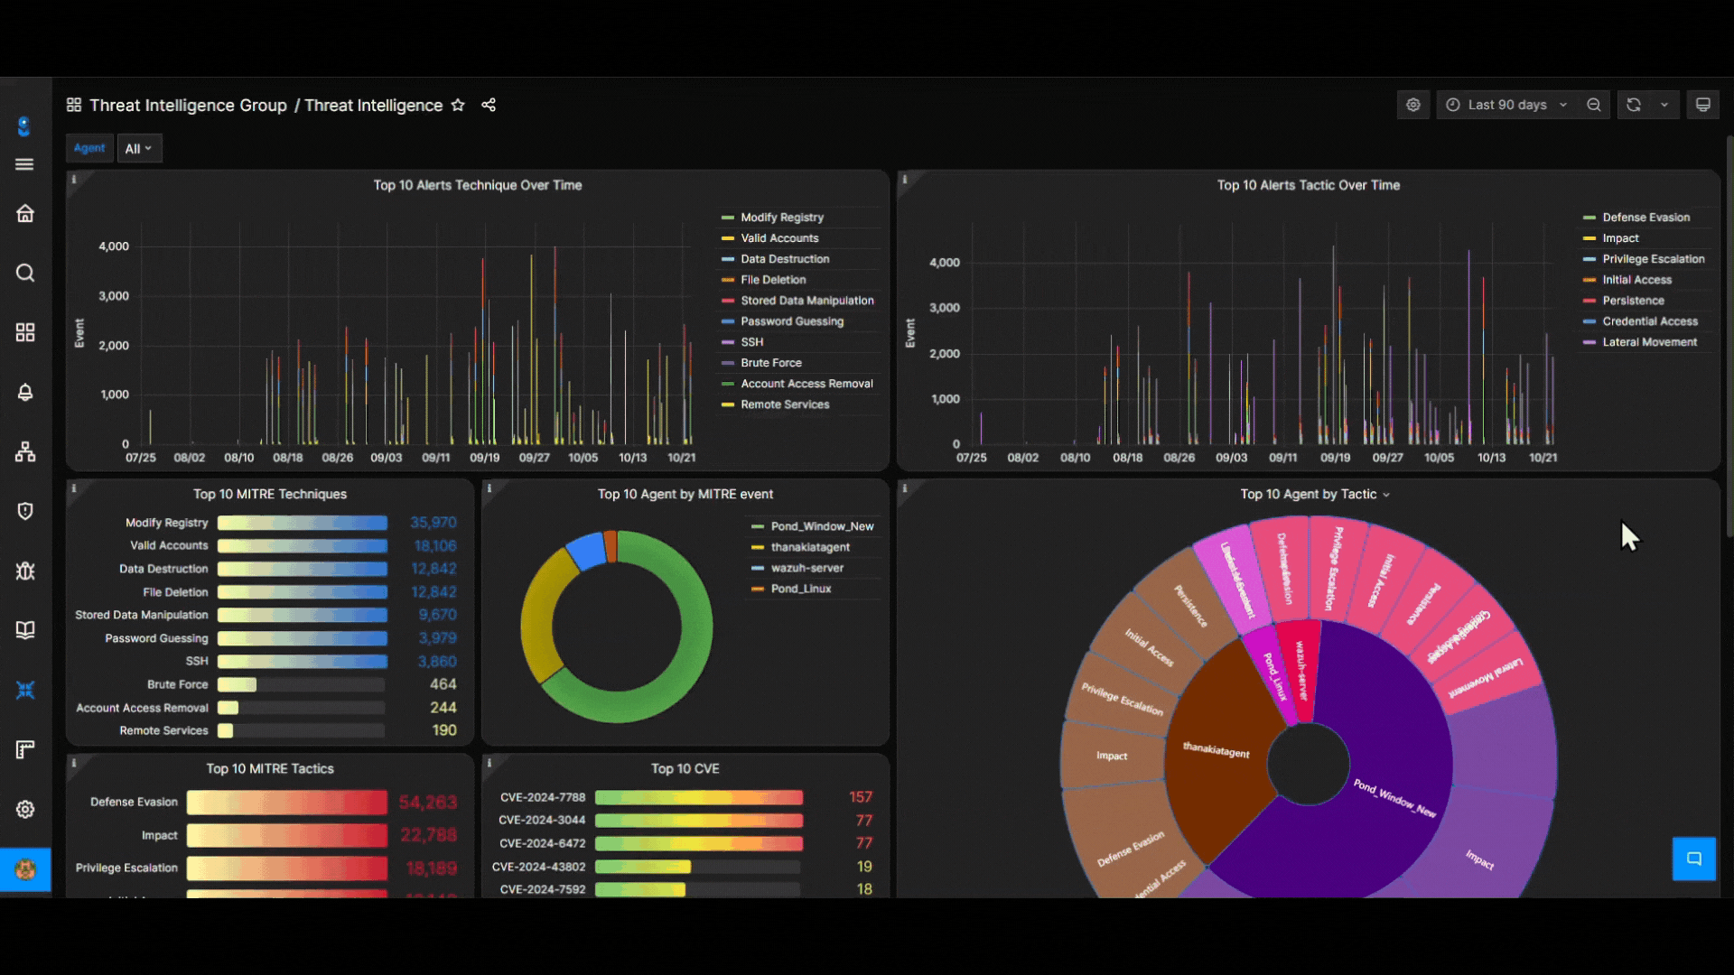Click info icon on Top 10 MITRE Tactics
Screen dimensions: 1734x975
(x=74, y=763)
